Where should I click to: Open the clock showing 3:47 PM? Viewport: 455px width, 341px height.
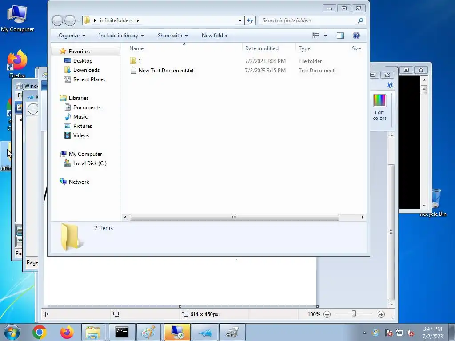pyautogui.click(x=432, y=333)
